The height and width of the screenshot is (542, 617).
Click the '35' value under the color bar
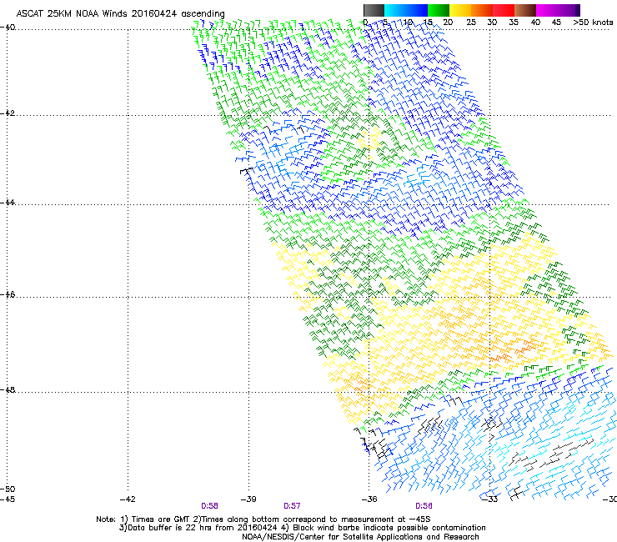click(x=514, y=23)
